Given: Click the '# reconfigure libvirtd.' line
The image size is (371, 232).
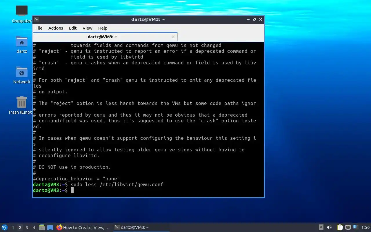Looking at the screenshot, I should (x=66, y=155).
